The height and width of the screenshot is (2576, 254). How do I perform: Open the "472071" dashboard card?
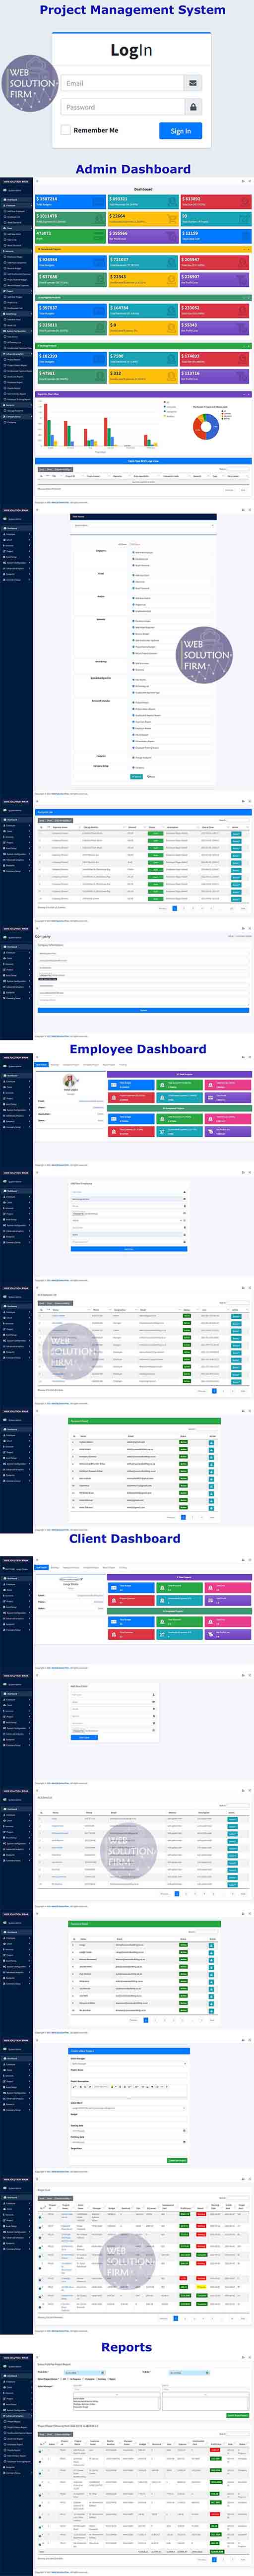point(70,236)
